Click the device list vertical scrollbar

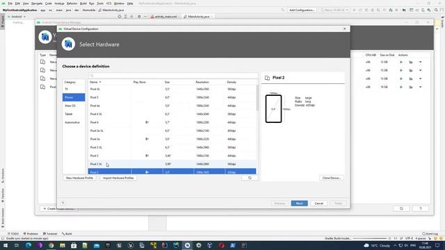[257, 98]
